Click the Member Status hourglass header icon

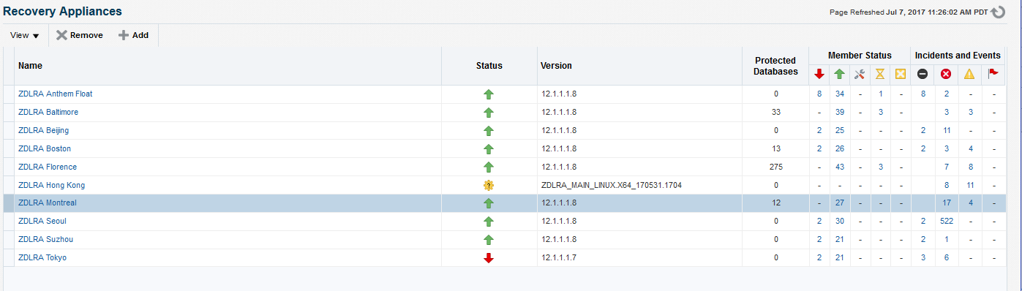point(881,74)
